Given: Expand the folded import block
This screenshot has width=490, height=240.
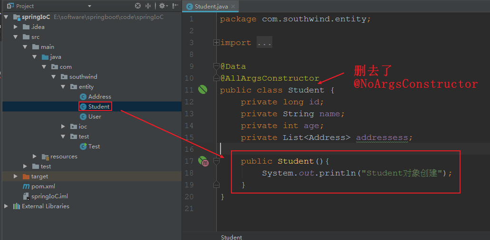Looking at the screenshot, I should pos(216,43).
